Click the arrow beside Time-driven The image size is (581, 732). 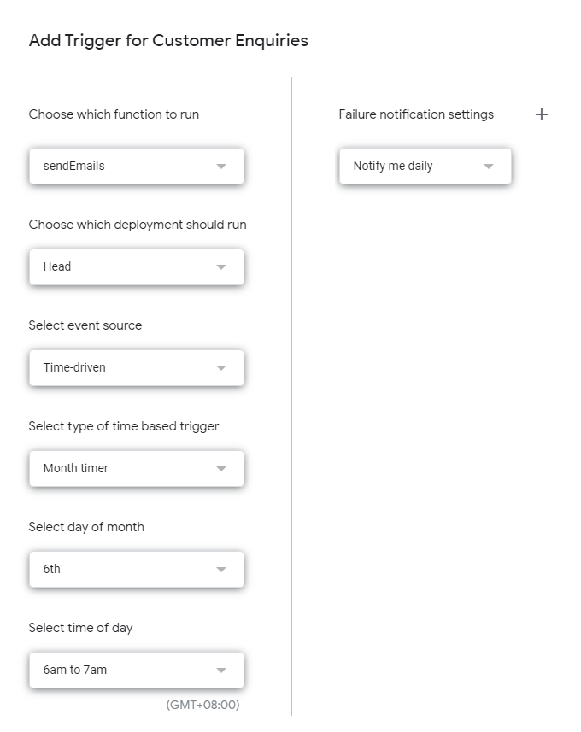(221, 368)
